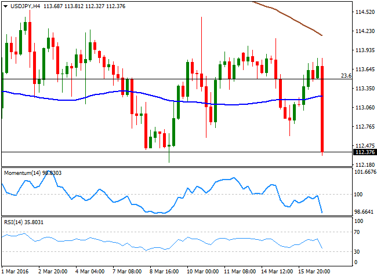Select the 98.6641 Momentum scale label
Viewport: 377px width, 278px height.
coord(364,212)
